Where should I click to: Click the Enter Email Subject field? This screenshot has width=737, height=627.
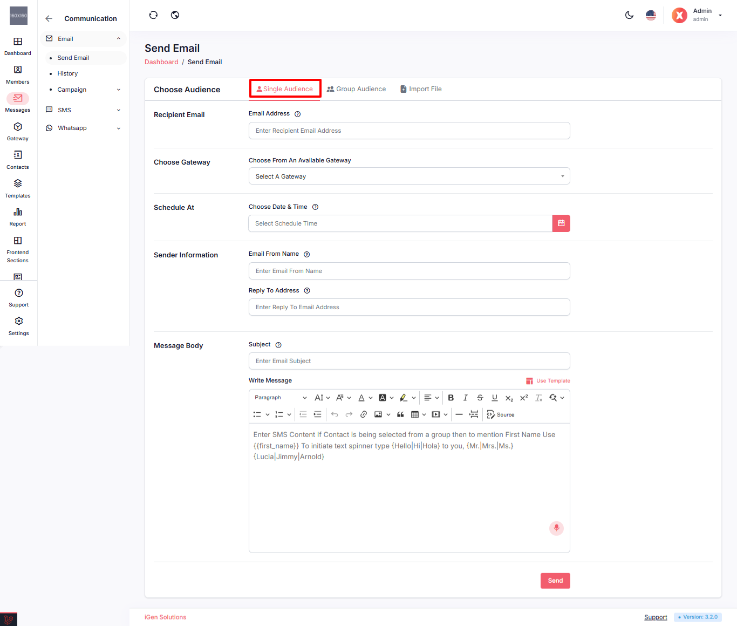pos(409,361)
